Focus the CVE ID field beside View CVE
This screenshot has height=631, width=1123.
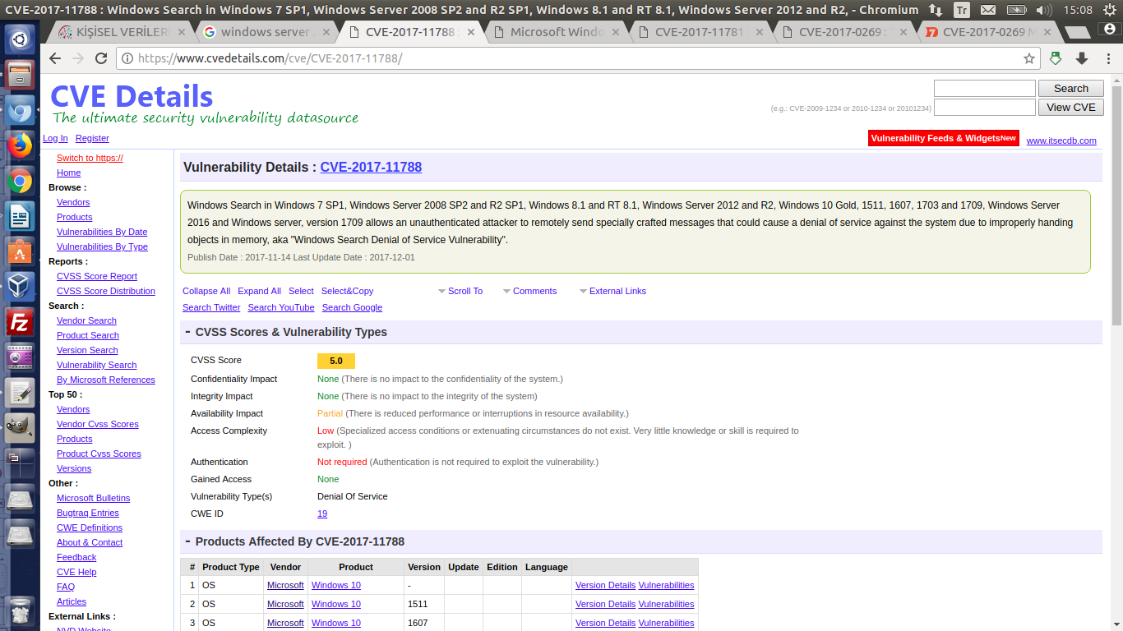click(985, 107)
